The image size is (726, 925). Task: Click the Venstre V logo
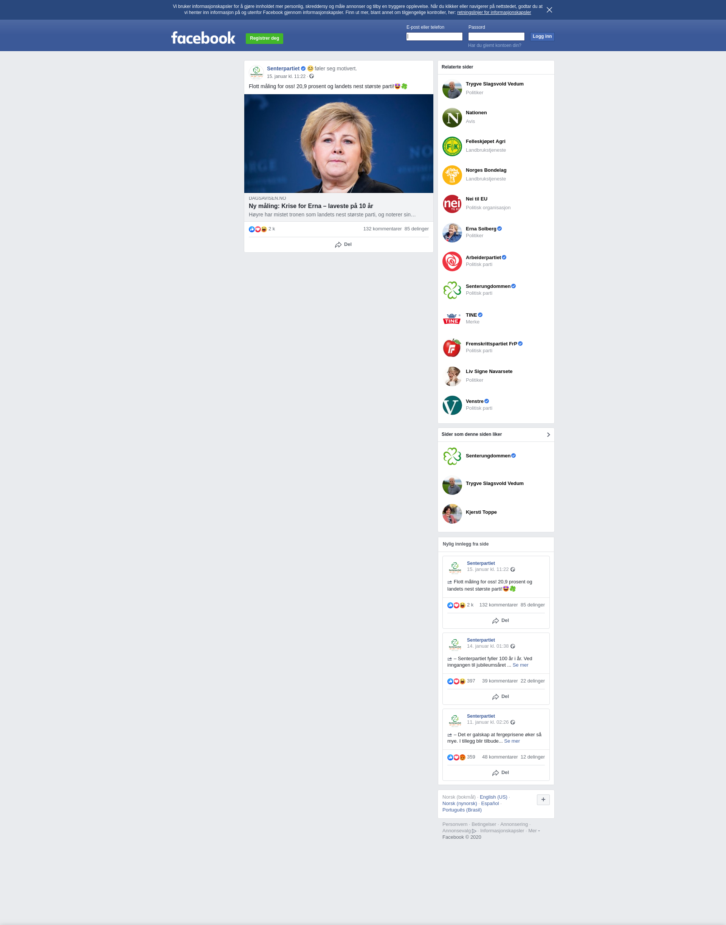point(452,405)
